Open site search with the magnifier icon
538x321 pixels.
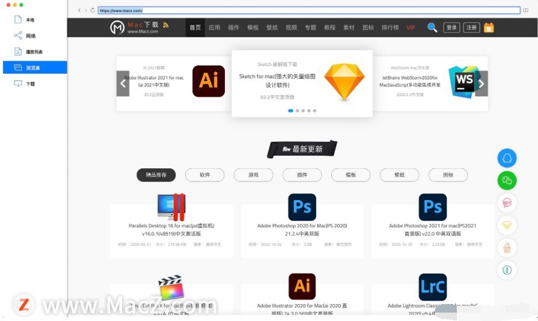click(x=432, y=28)
